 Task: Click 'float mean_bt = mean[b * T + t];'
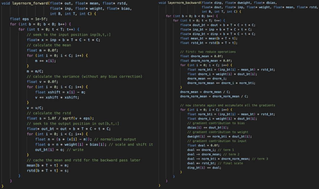tap(209, 39)
